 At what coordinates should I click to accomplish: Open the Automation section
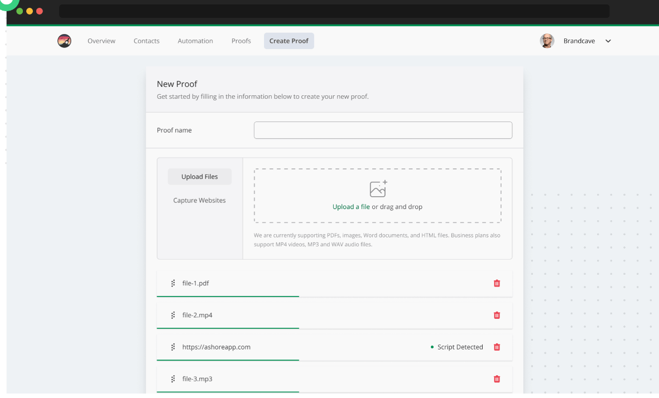(195, 41)
